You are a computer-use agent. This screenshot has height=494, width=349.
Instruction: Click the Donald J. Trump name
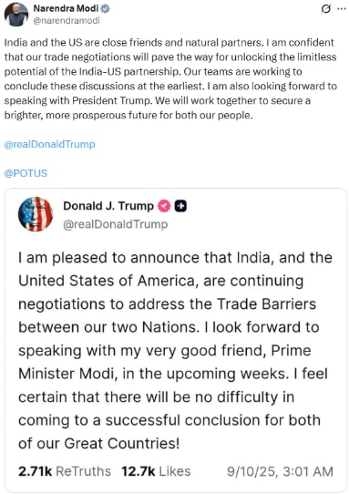click(108, 206)
